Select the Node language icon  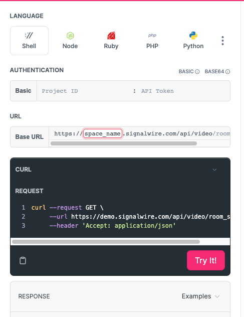pyautogui.click(x=70, y=36)
